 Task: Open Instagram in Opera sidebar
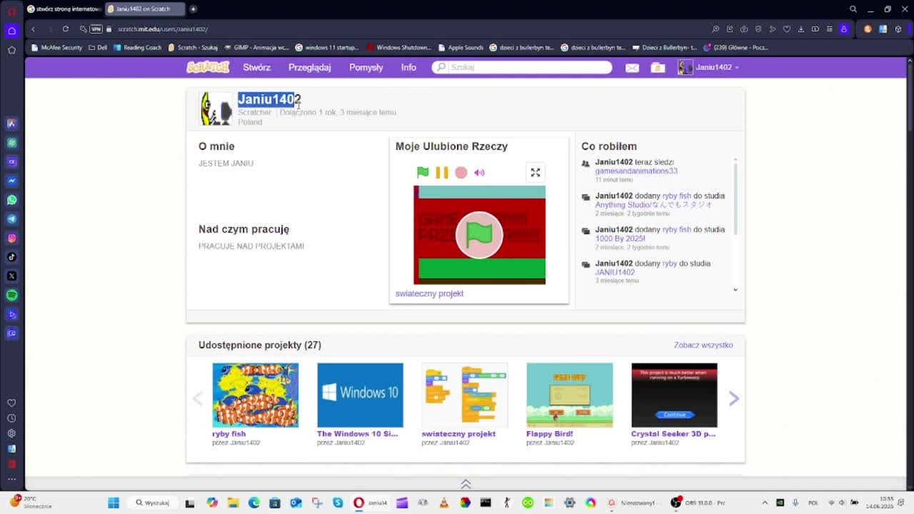click(x=11, y=238)
